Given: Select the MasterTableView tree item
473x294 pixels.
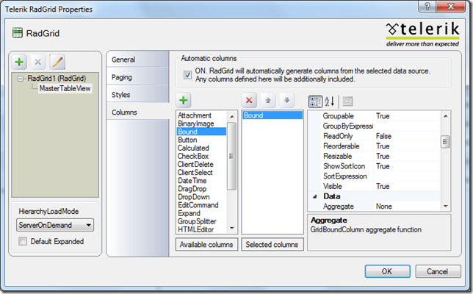Looking at the screenshot, I should point(65,88).
